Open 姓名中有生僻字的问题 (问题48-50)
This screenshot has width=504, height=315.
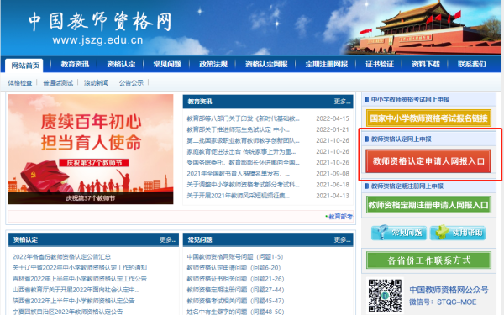click(x=235, y=312)
